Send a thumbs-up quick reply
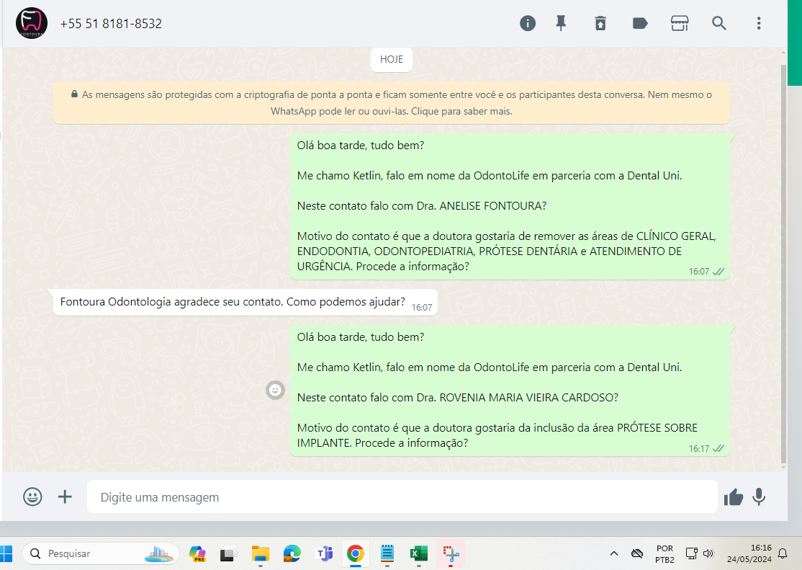 point(734,496)
